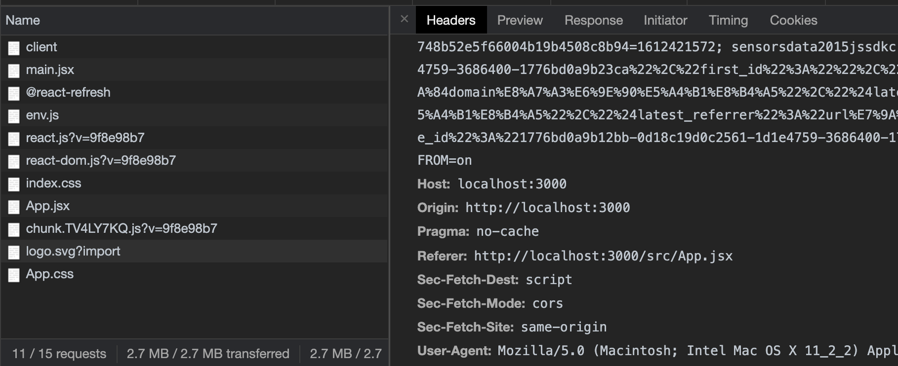The image size is (898, 366).
Task: Click the User-Agent header value
Action: 697,351
